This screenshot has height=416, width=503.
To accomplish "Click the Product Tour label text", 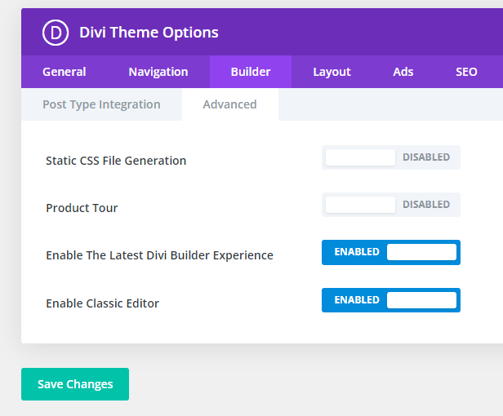I will [x=82, y=208].
